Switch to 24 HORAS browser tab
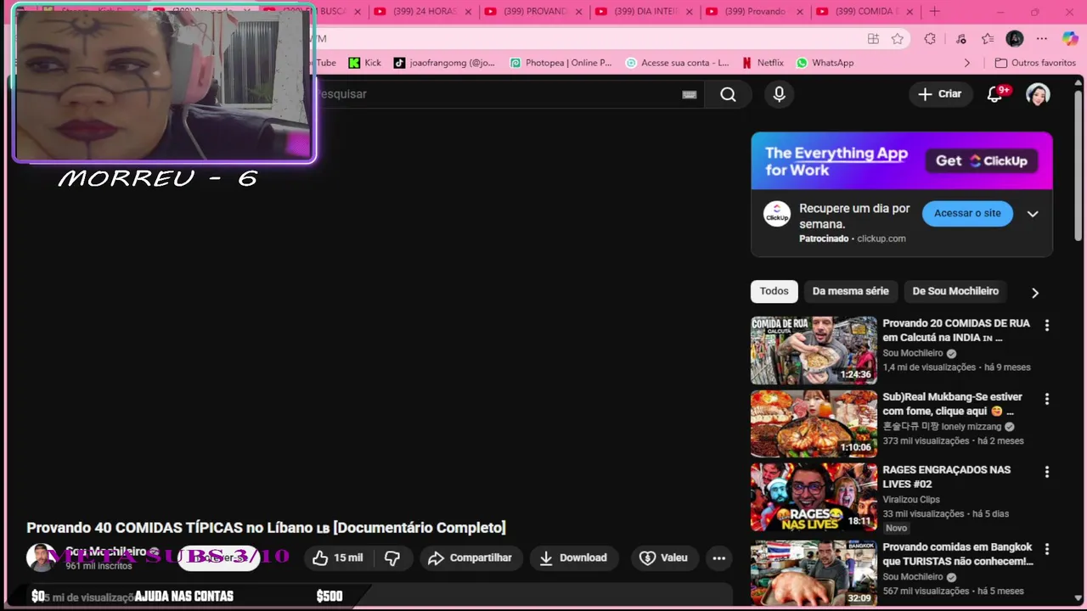The height and width of the screenshot is (611, 1087). pyautogui.click(x=423, y=12)
